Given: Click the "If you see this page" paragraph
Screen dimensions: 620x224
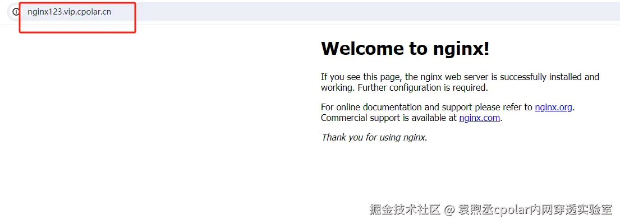Looking at the screenshot, I should point(460,82).
